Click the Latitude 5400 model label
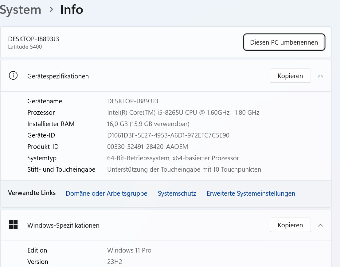The height and width of the screenshot is (267, 340). pyautogui.click(x=25, y=47)
